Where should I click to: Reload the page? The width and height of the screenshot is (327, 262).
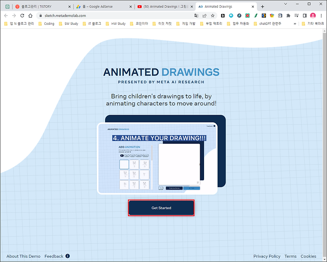coord(22,16)
